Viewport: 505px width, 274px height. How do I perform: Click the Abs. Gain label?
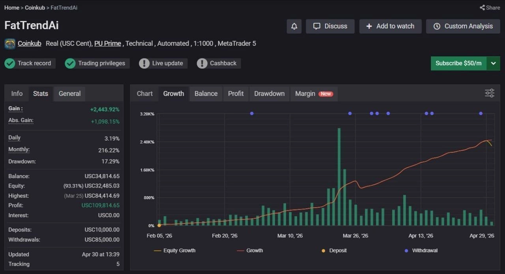coord(21,120)
